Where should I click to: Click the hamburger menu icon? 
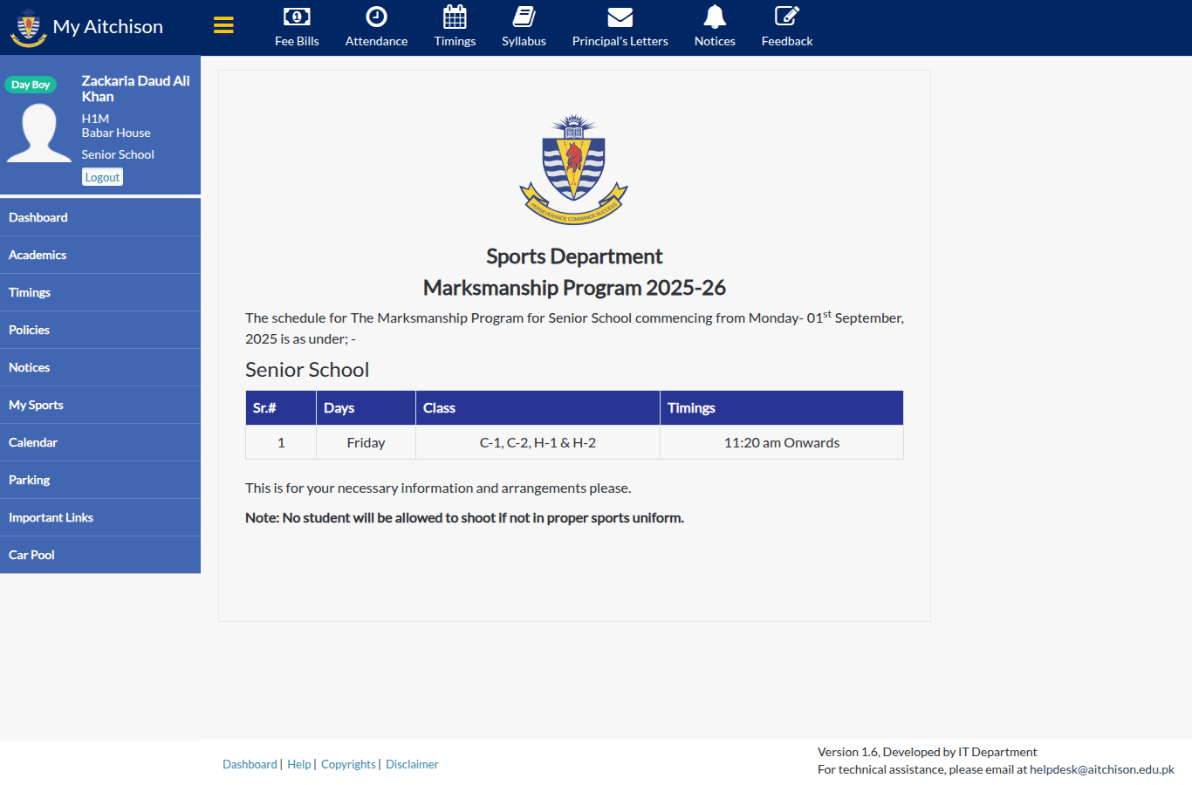(223, 25)
